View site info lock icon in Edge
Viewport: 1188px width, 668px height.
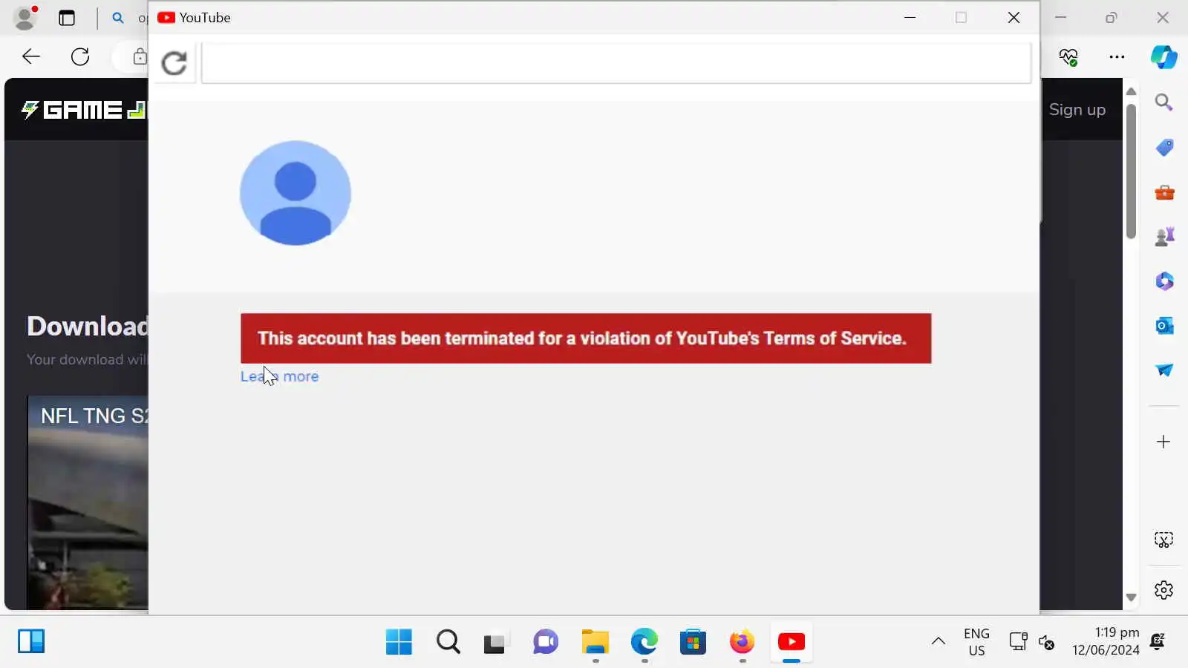(140, 56)
